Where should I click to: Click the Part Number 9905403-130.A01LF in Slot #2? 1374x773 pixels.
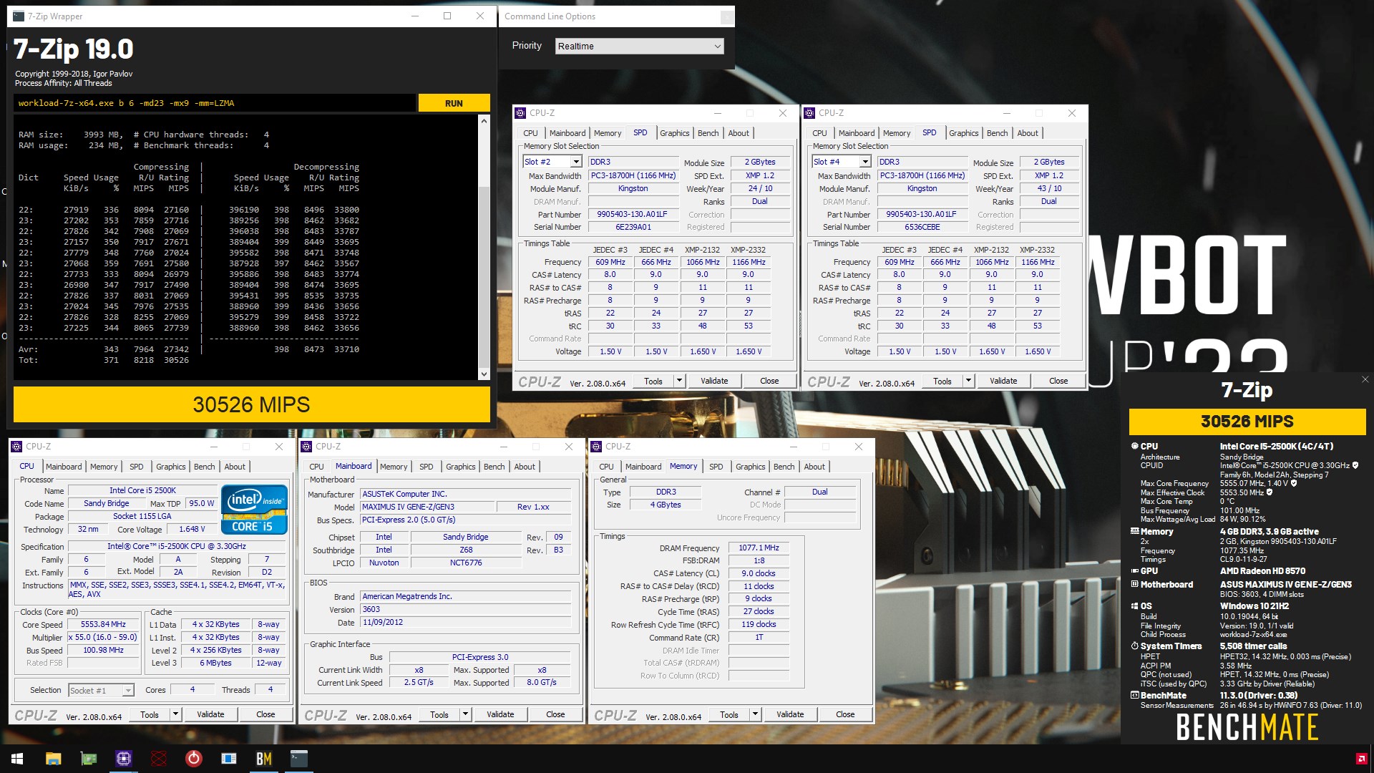633,215
